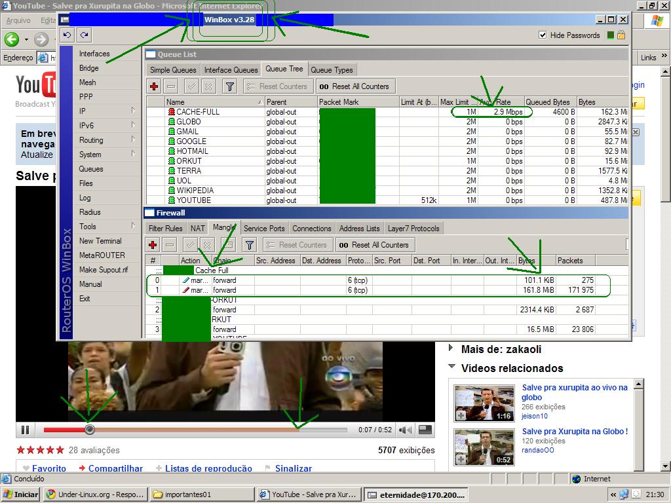Screen dimensions: 671x503
Task: Select the GLOBO queue row
Action: coord(387,121)
